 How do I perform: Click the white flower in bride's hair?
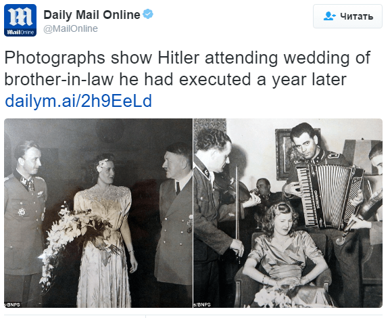tap(102, 164)
